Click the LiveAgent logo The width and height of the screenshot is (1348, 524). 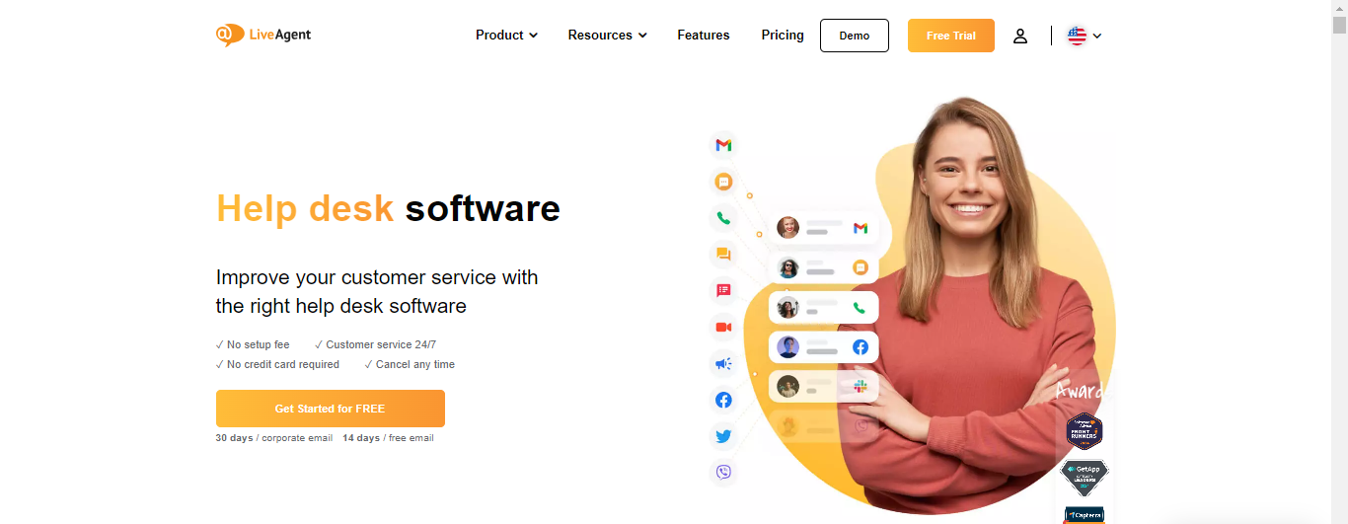tap(263, 35)
